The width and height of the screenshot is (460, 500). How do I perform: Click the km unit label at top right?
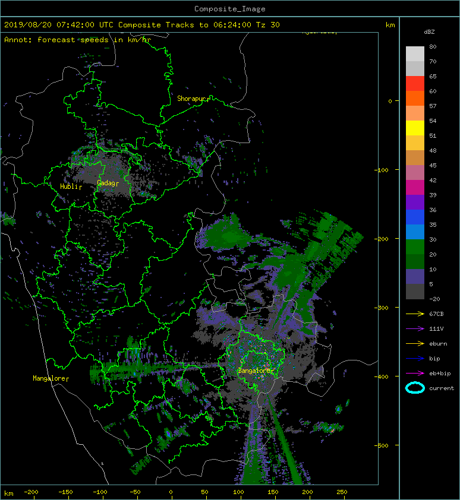click(390, 25)
